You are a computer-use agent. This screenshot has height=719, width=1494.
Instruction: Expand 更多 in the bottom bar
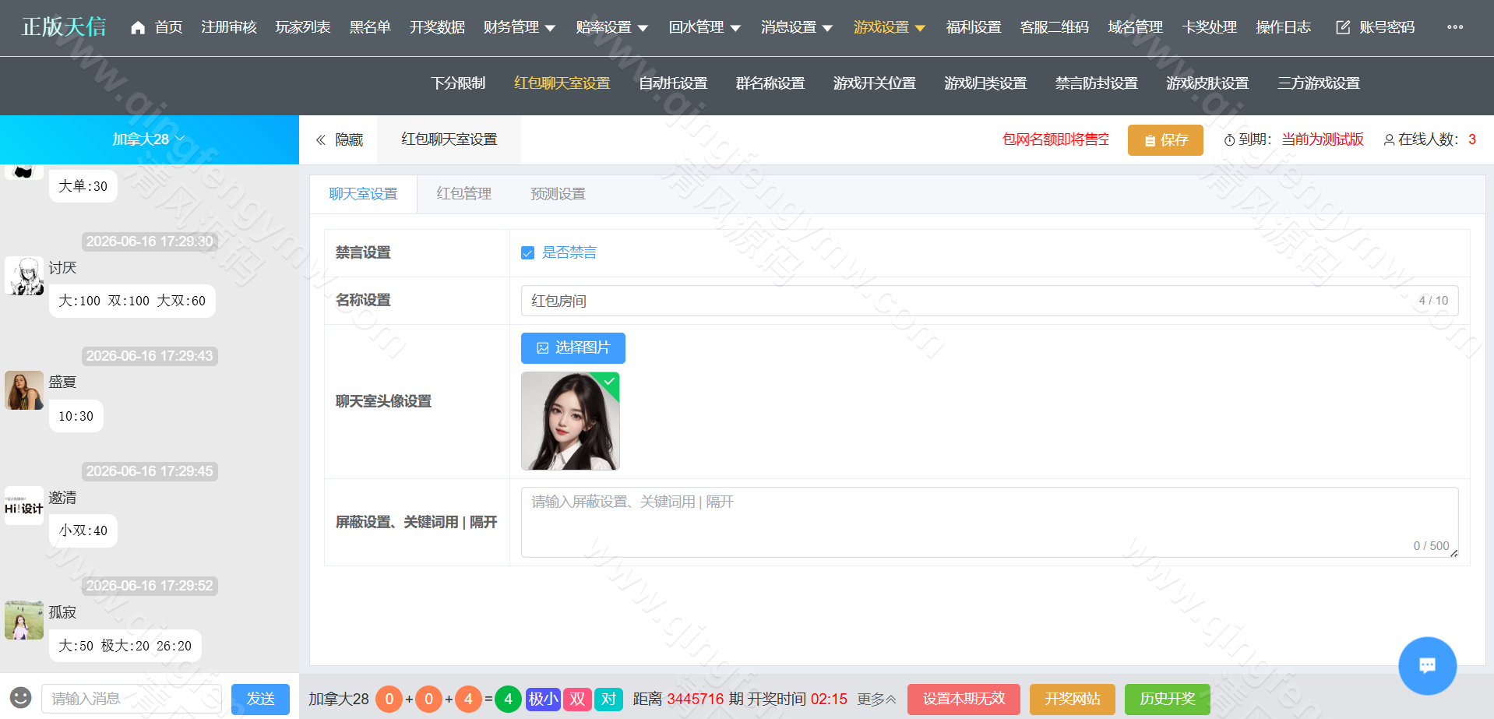876,700
